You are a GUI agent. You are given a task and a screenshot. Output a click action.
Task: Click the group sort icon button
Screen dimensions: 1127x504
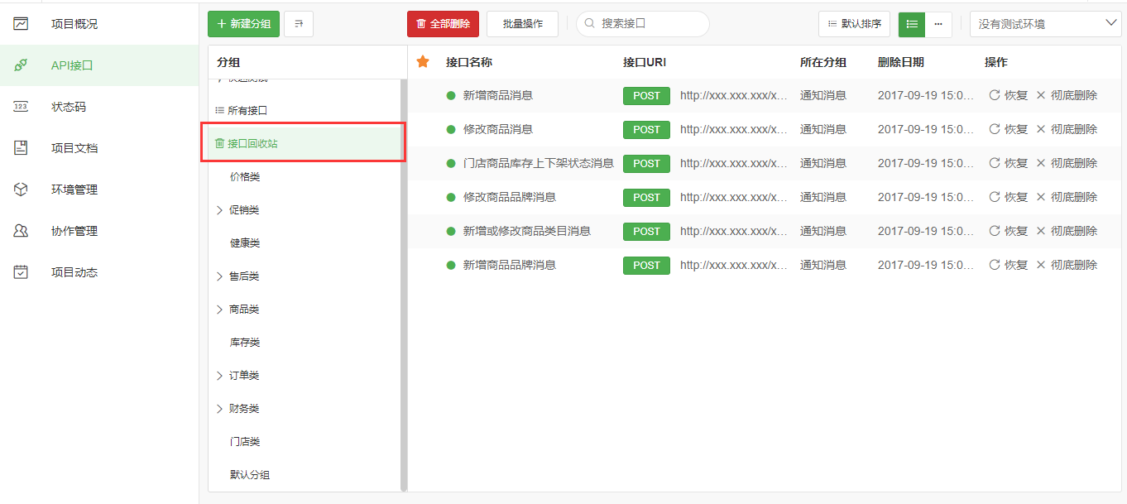pyautogui.click(x=298, y=24)
